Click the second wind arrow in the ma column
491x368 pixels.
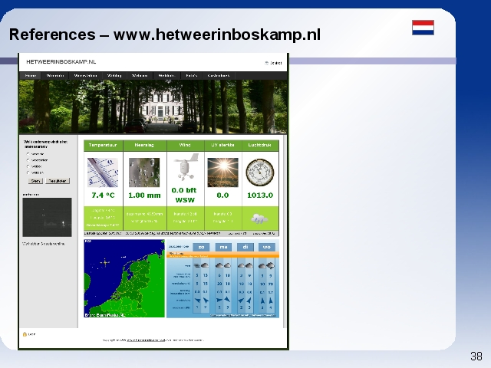point(227,300)
